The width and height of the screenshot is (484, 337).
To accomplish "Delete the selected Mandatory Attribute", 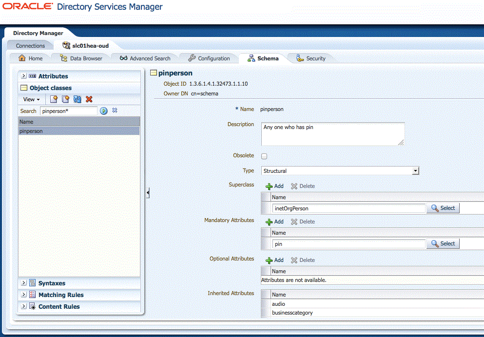I will pyautogui.click(x=303, y=222).
